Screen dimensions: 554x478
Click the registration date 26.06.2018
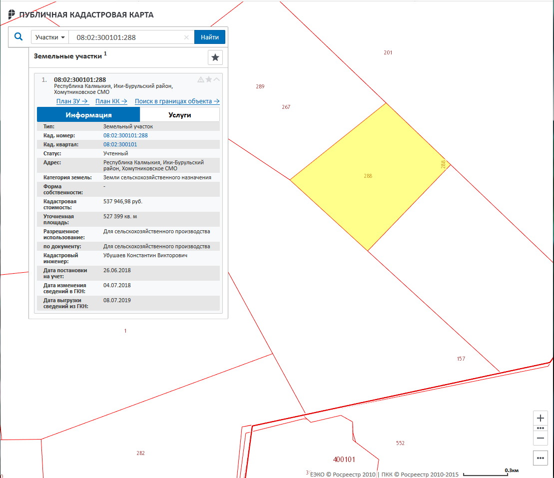click(117, 271)
